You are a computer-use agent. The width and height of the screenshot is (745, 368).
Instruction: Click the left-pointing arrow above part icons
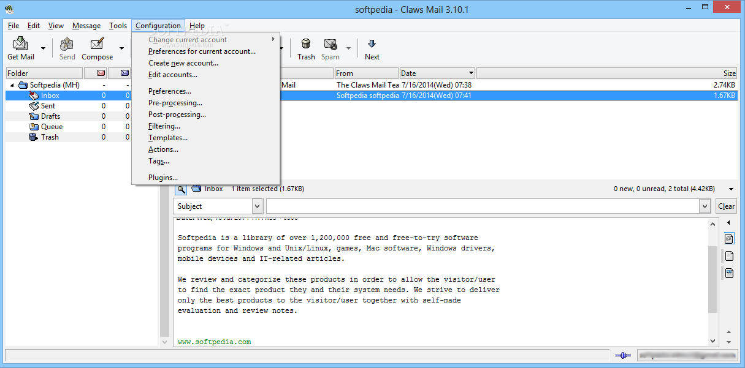tap(728, 223)
